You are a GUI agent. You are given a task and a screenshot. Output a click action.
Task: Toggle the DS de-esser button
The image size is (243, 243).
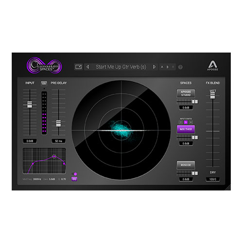click(44, 84)
